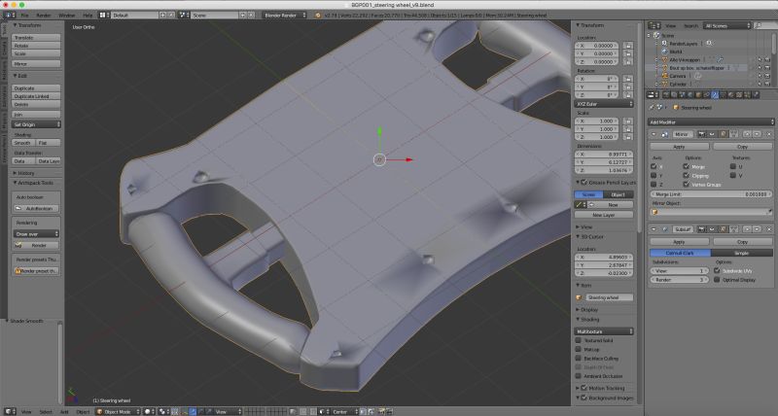Open the All Scenes outliner filter dropdown
This screenshot has width=778, height=416.
tap(727, 25)
